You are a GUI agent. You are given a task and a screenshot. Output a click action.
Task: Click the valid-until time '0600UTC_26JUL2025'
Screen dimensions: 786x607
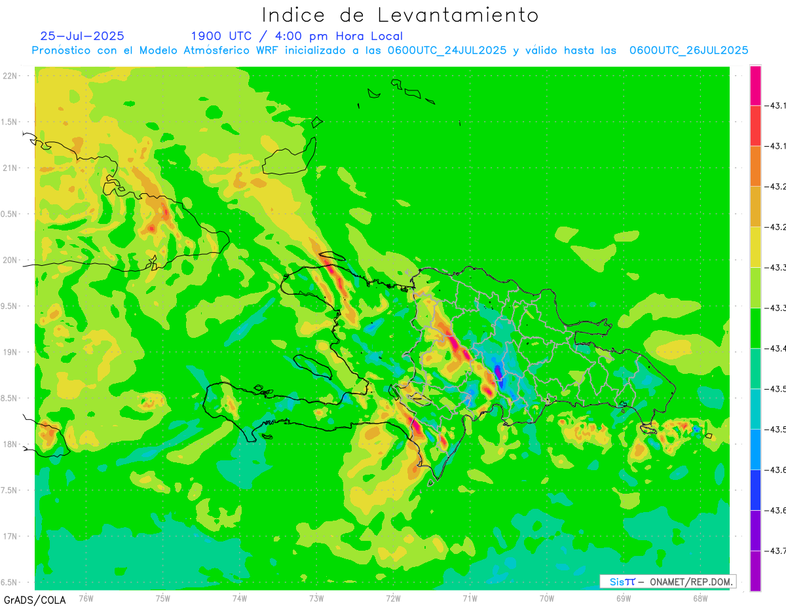coord(688,50)
